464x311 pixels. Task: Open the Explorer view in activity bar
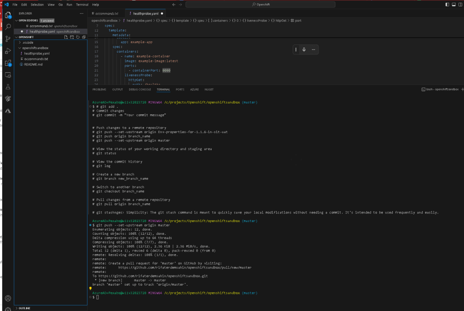(x=8, y=15)
